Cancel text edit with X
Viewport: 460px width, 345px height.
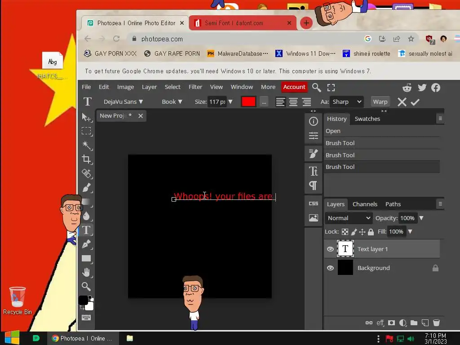pos(402,102)
